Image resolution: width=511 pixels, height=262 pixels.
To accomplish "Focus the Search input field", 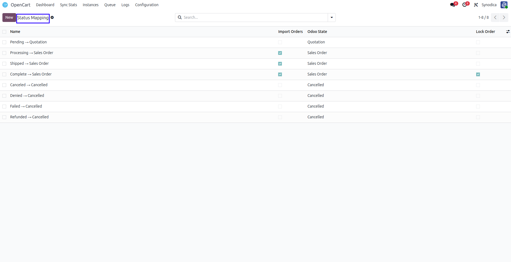I will 255,17.
